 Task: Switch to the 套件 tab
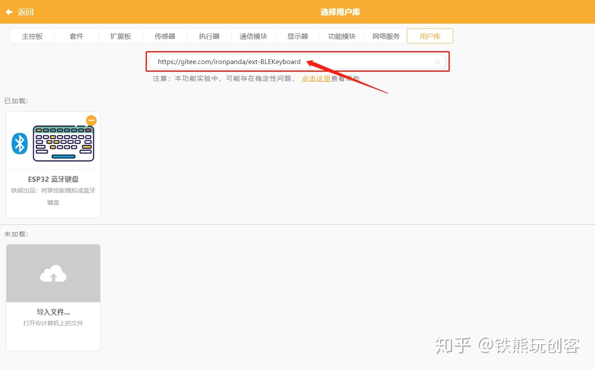coord(76,36)
